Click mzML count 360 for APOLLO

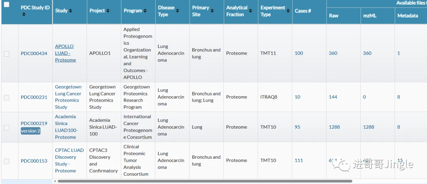point(367,53)
